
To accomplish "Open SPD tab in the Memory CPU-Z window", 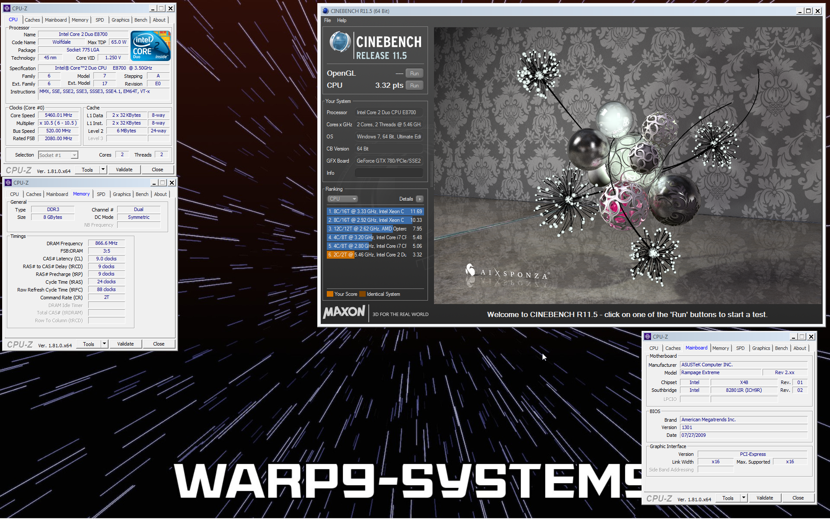I will 101,194.
